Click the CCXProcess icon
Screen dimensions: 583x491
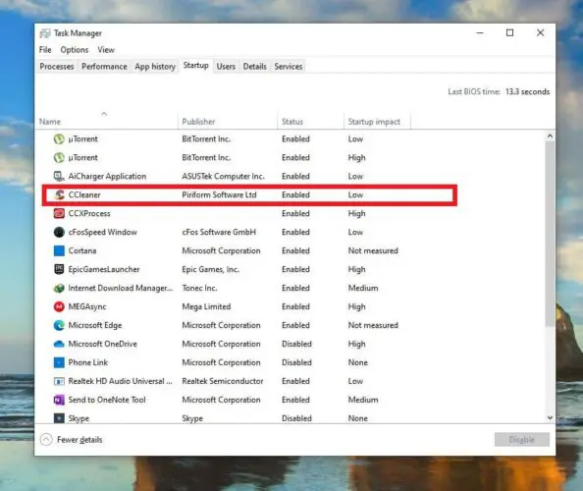tap(59, 213)
